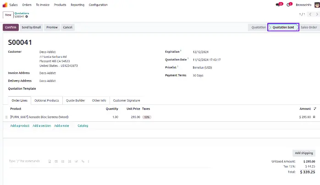Toggle numbered list in the notes toolbar
320x185 pixels.
pyautogui.click(x=69, y=161)
